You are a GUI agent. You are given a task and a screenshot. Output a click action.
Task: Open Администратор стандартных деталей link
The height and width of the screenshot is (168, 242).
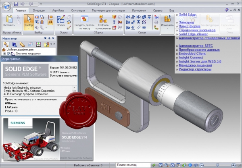pyautogui.click(x=209, y=38)
